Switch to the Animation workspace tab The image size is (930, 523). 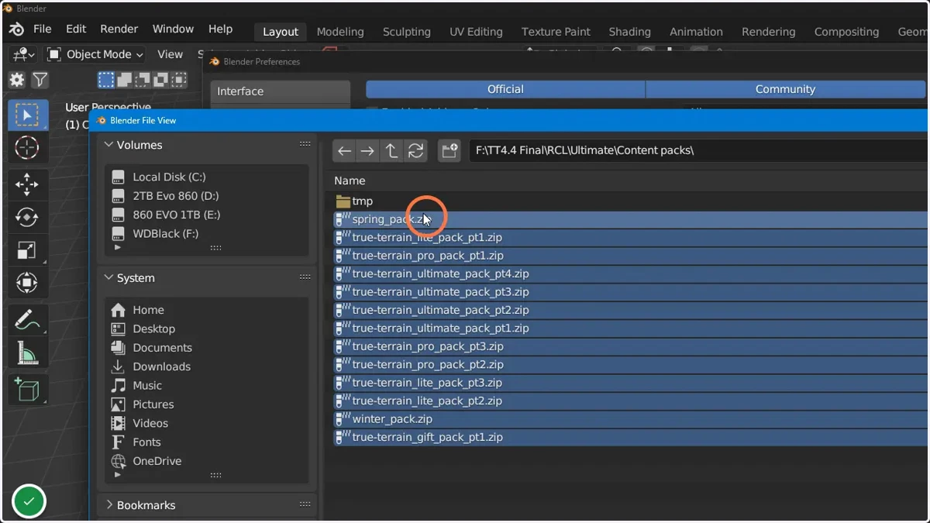[x=696, y=32]
